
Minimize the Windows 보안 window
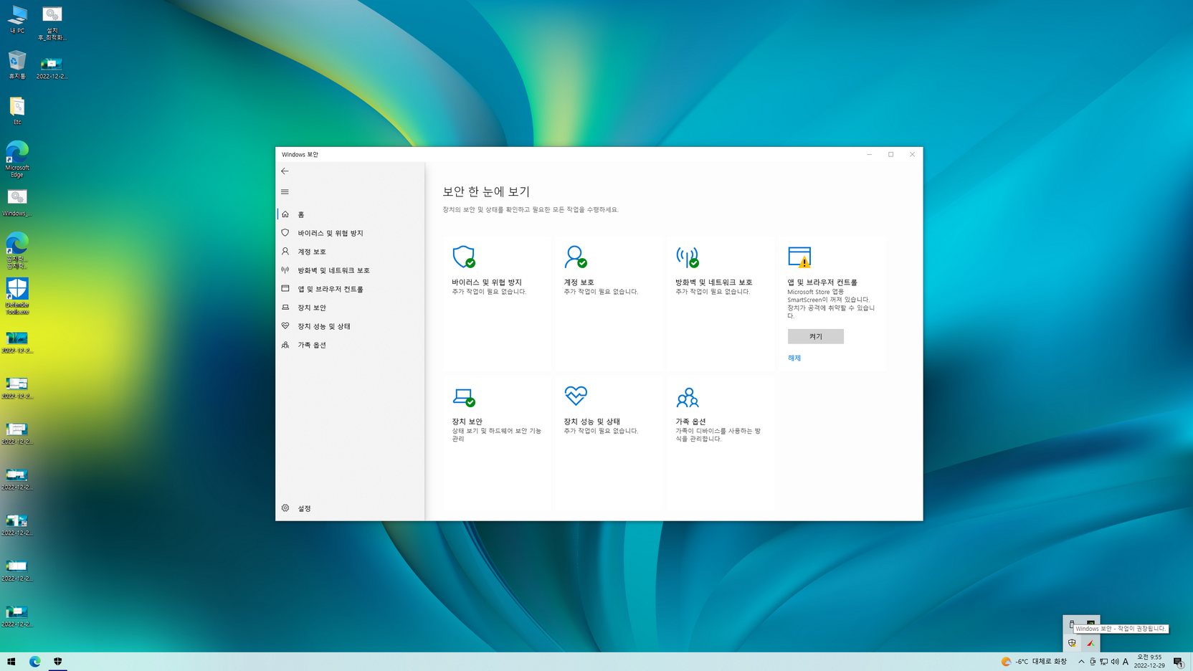869,154
